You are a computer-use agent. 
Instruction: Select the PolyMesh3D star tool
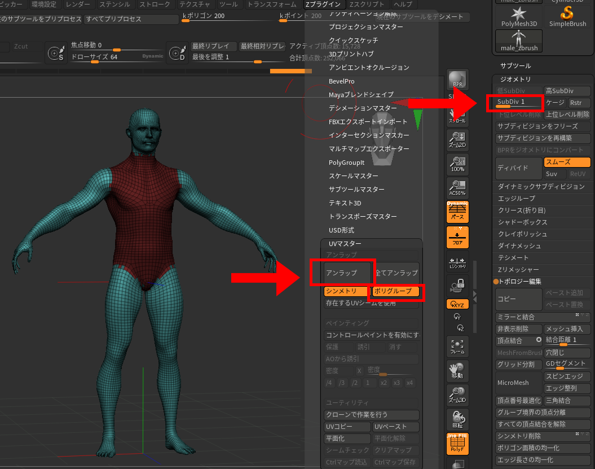pos(519,17)
